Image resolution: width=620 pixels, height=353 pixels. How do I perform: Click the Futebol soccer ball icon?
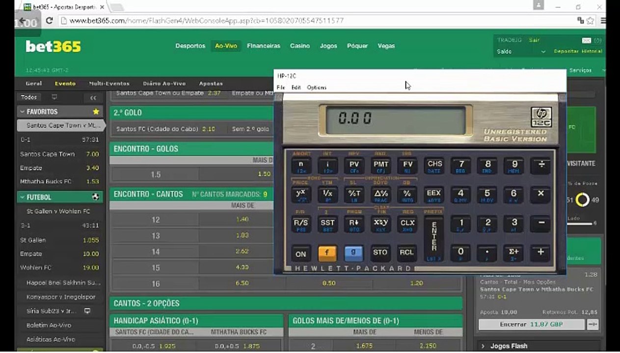pyautogui.click(x=95, y=197)
